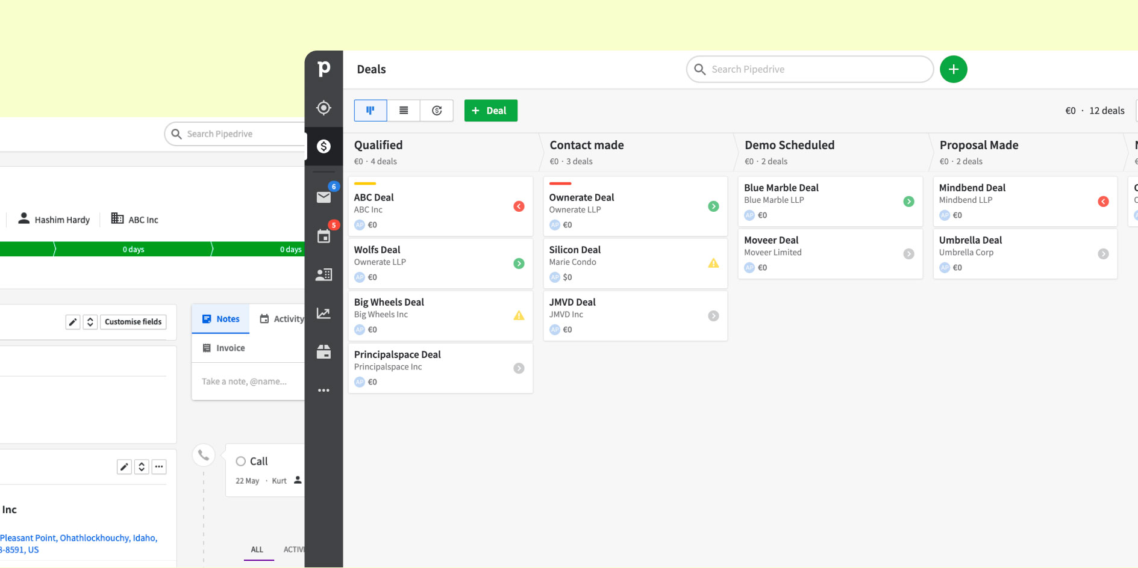Open Deals dollar icon in sidebar

click(x=324, y=146)
